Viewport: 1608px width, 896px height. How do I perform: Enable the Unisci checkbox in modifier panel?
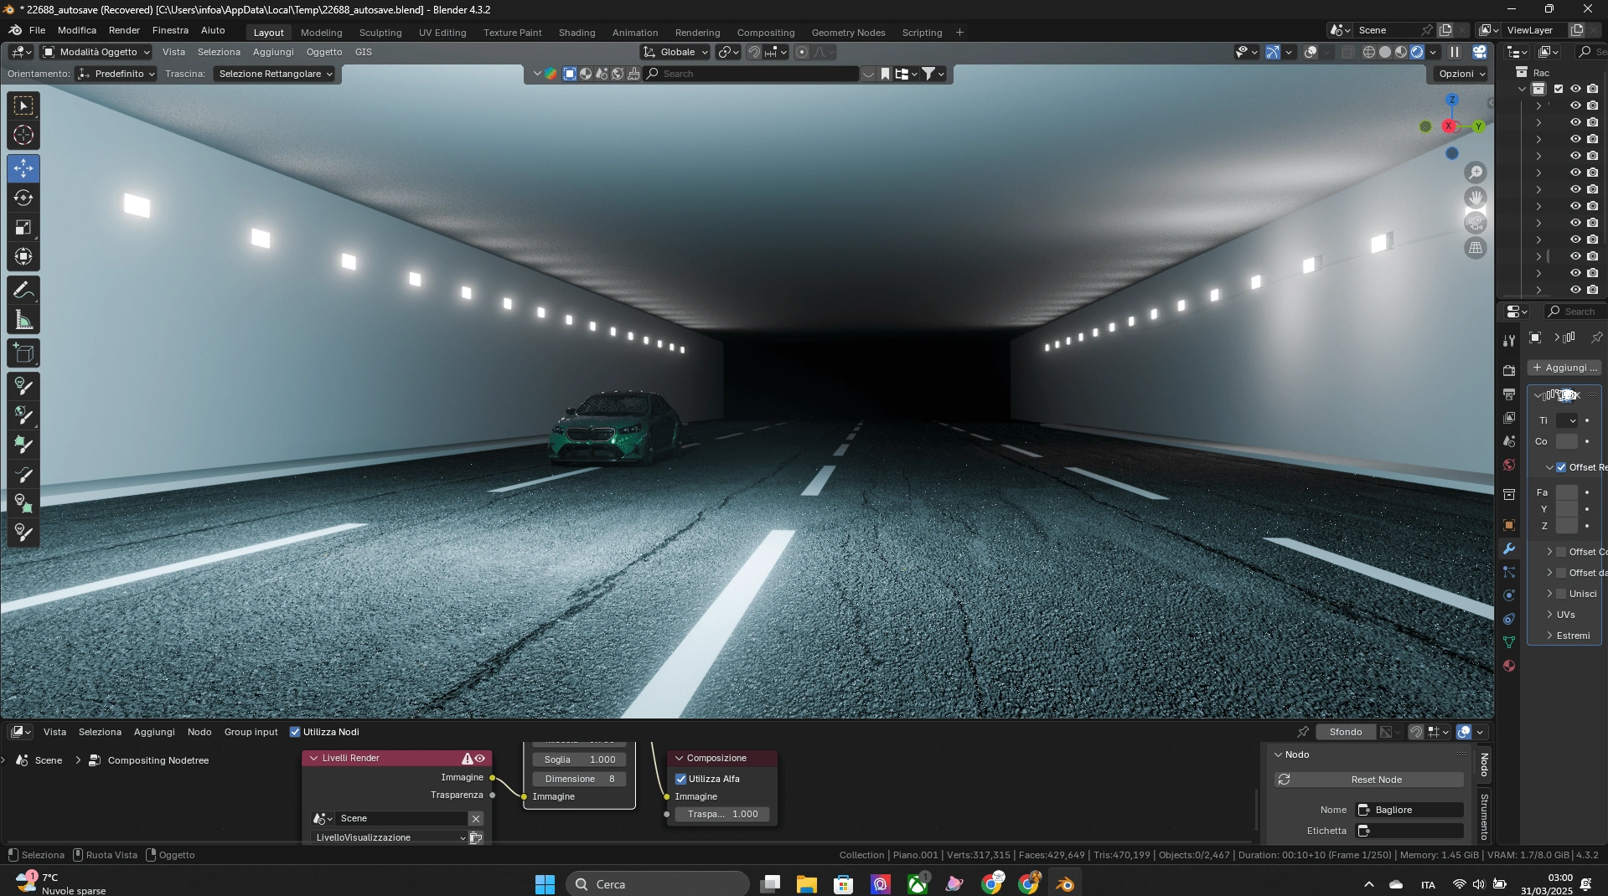[x=1561, y=594]
